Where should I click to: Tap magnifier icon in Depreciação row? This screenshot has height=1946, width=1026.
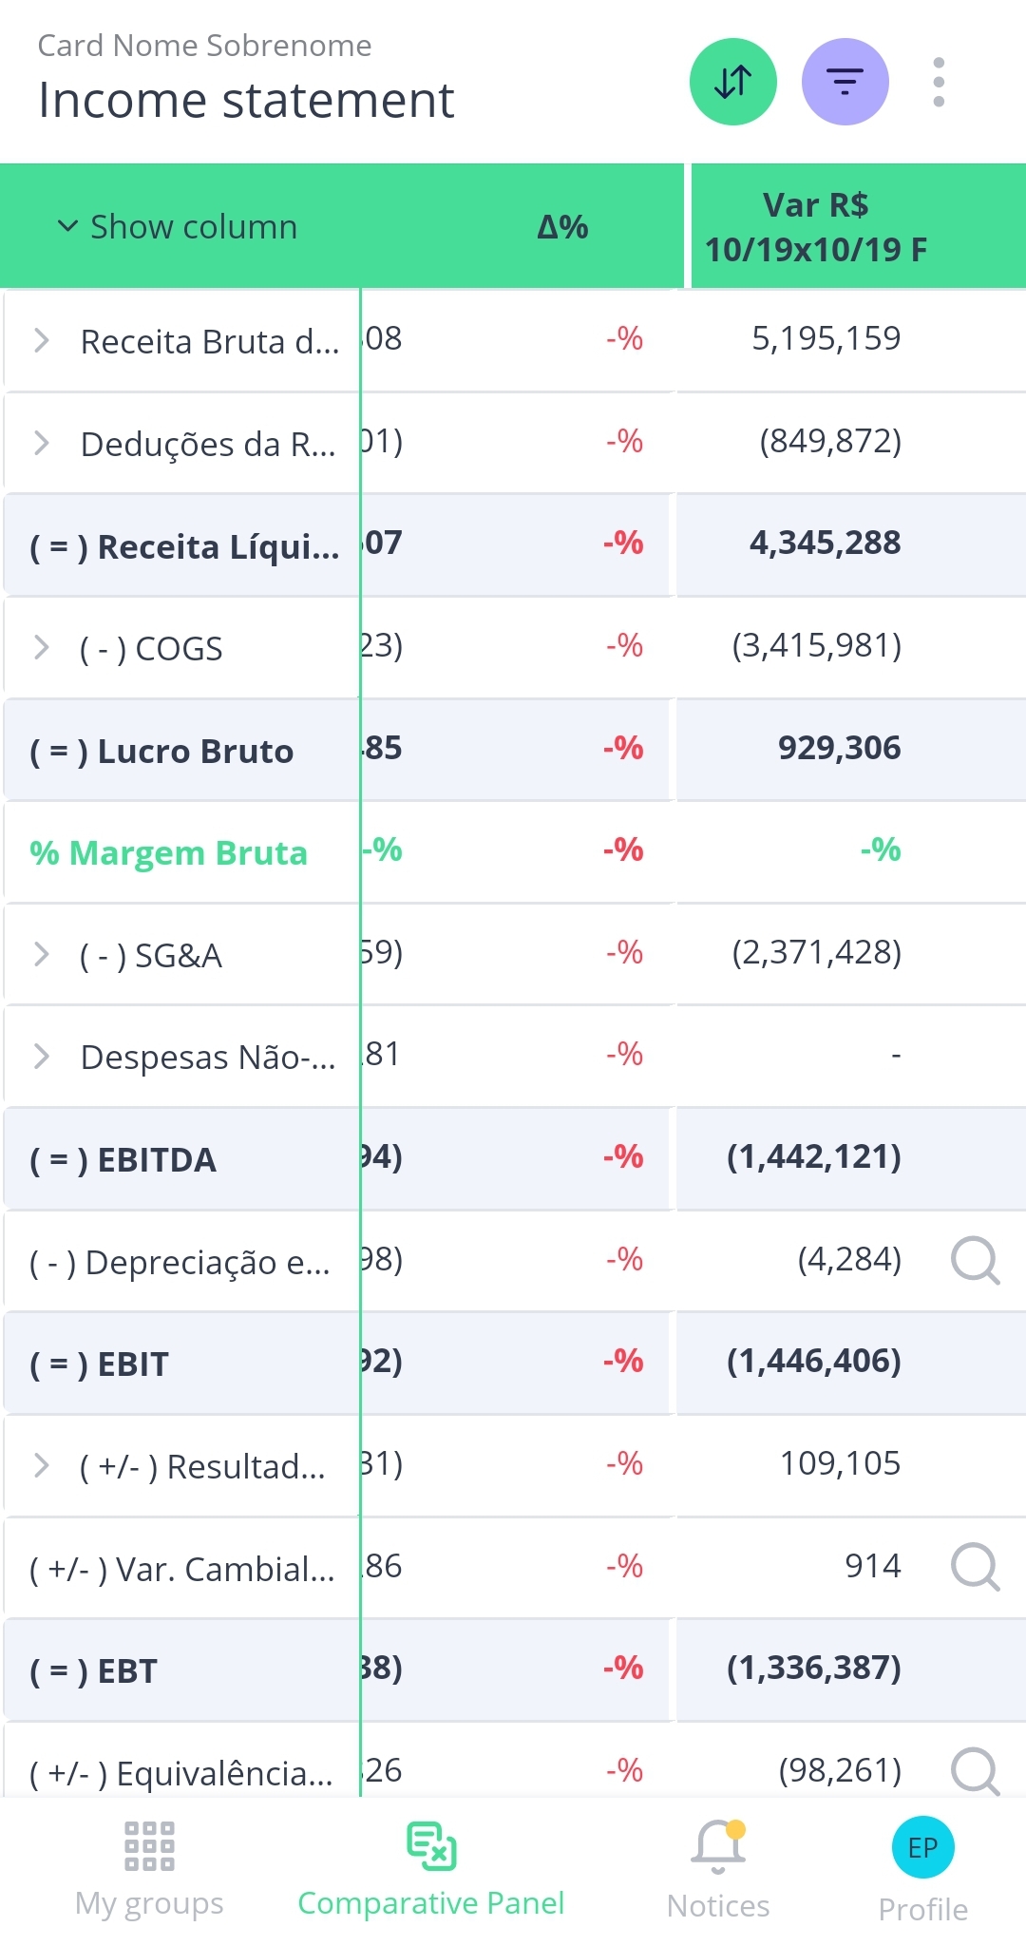(975, 1260)
